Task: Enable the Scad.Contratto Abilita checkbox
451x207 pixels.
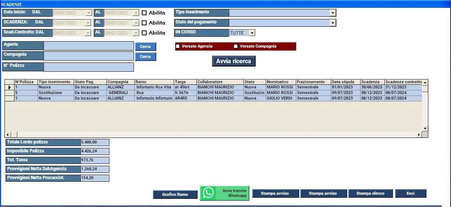Action: [x=144, y=33]
